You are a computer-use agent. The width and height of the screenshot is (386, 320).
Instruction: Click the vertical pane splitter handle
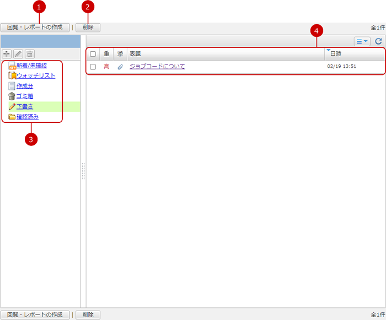pos(83,171)
